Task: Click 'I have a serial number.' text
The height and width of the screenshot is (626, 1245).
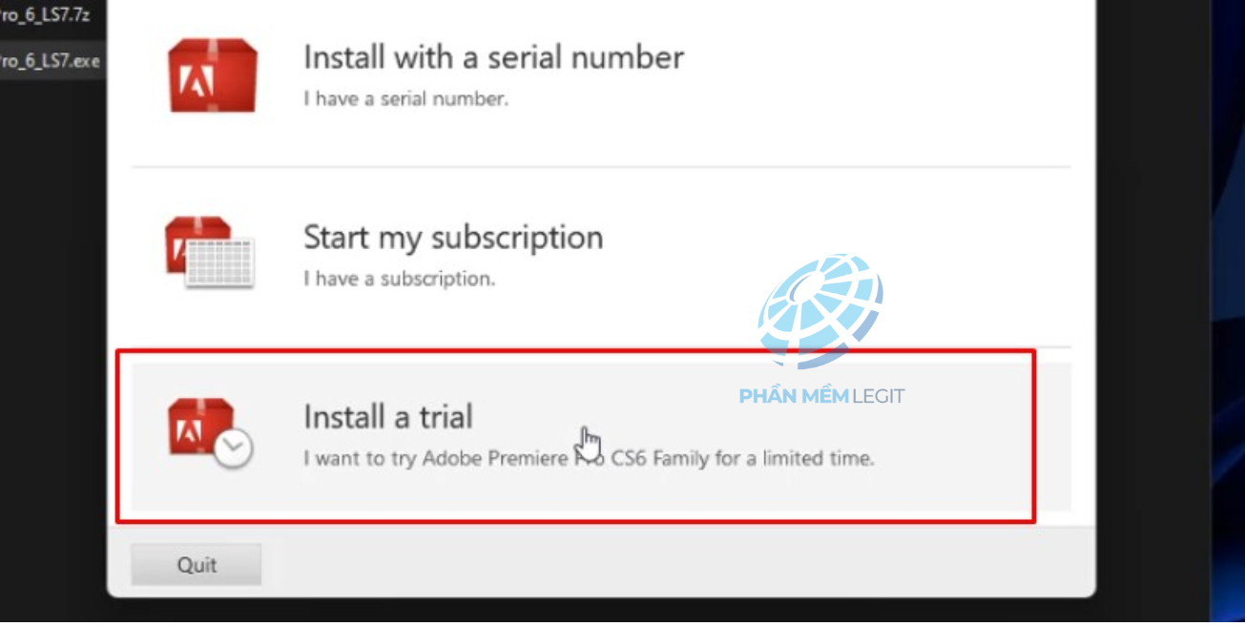Action: click(406, 98)
